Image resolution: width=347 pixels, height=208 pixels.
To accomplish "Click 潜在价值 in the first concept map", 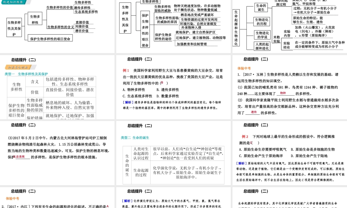I will point(82,31).
